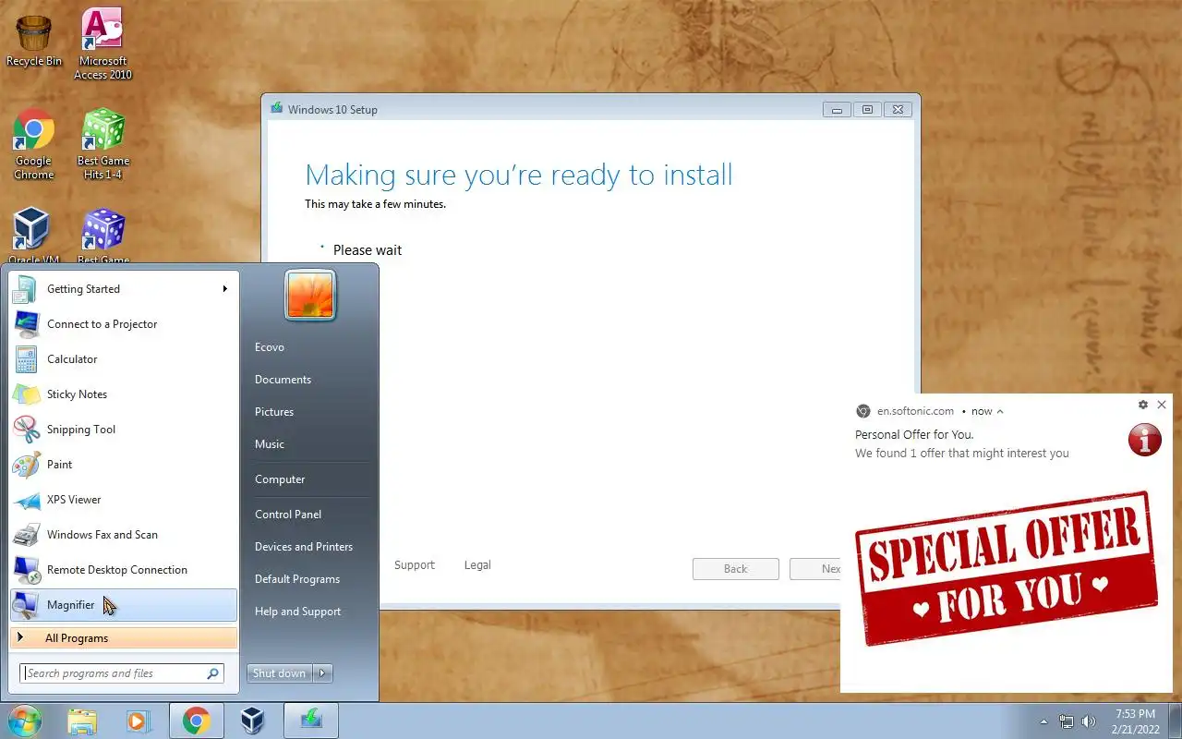Switch to Windows 10 Setup taskbar button
Image resolution: width=1182 pixels, height=739 pixels.
coord(311,721)
